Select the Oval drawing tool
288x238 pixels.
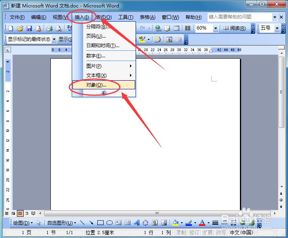[x=110, y=223]
